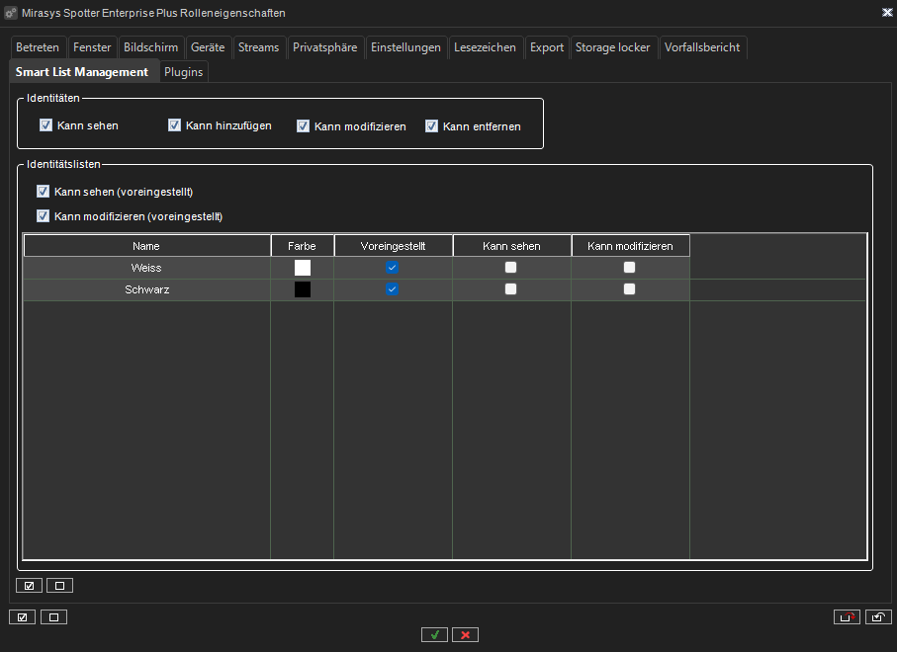Screen dimensions: 897x652
Task: Click uncheck-all icon below the identity lists panel
Action: coord(59,585)
